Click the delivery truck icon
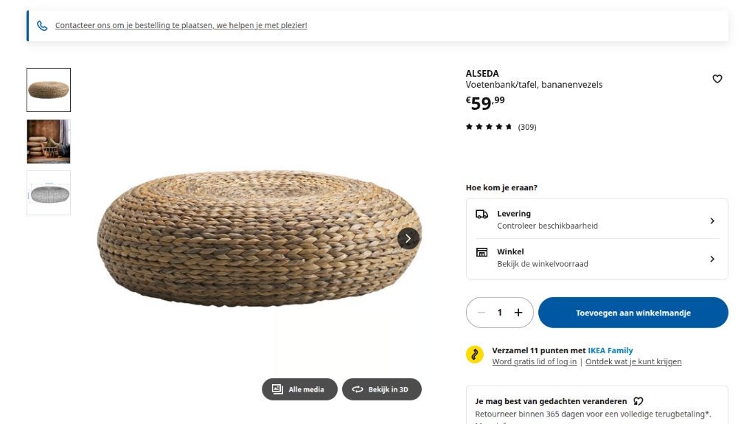755x424 pixels. pyautogui.click(x=481, y=215)
